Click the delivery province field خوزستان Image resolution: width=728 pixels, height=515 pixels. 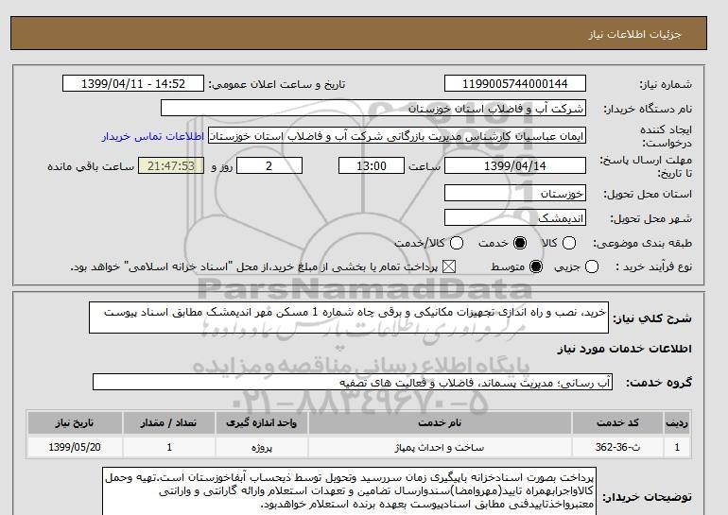coord(515,193)
